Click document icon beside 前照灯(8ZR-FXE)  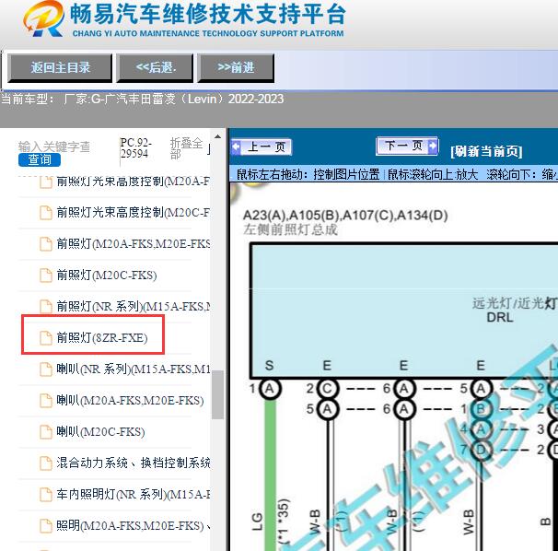(45, 337)
